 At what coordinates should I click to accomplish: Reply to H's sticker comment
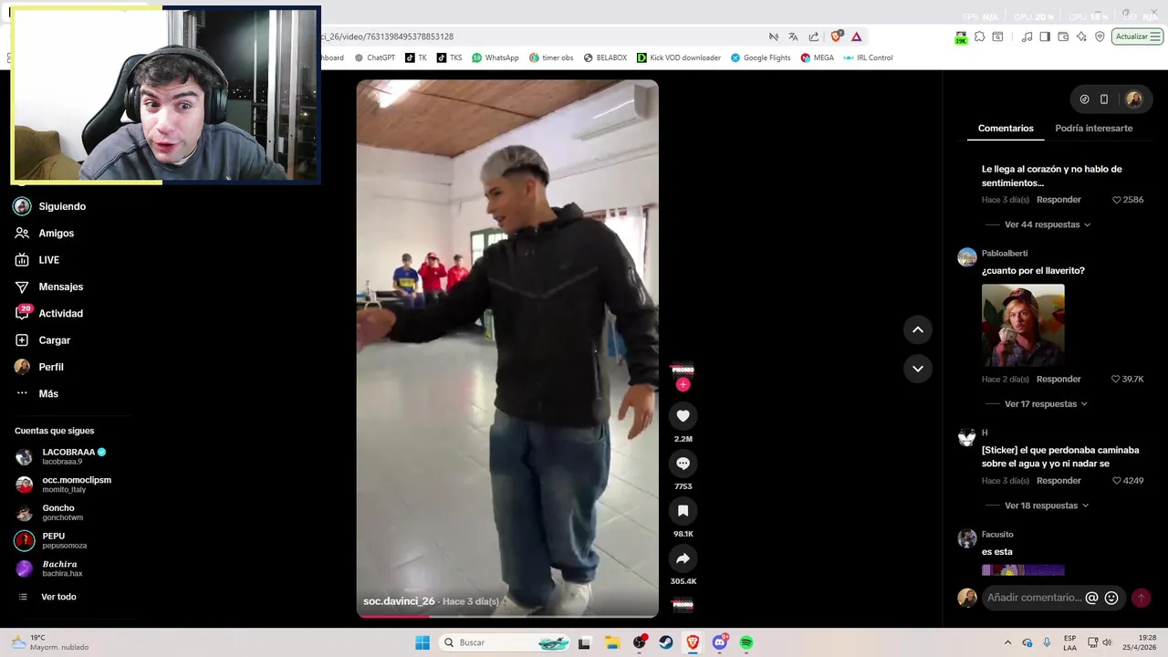click(1058, 481)
